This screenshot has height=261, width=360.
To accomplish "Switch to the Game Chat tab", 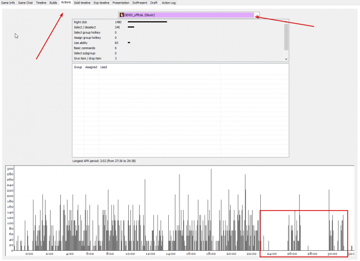I will pyautogui.click(x=26, y=3).
